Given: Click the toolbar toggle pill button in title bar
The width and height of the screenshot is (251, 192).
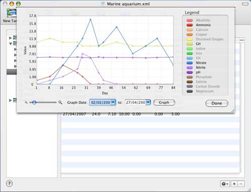Looking at the screenshot, I should click(x=245, y=3).
